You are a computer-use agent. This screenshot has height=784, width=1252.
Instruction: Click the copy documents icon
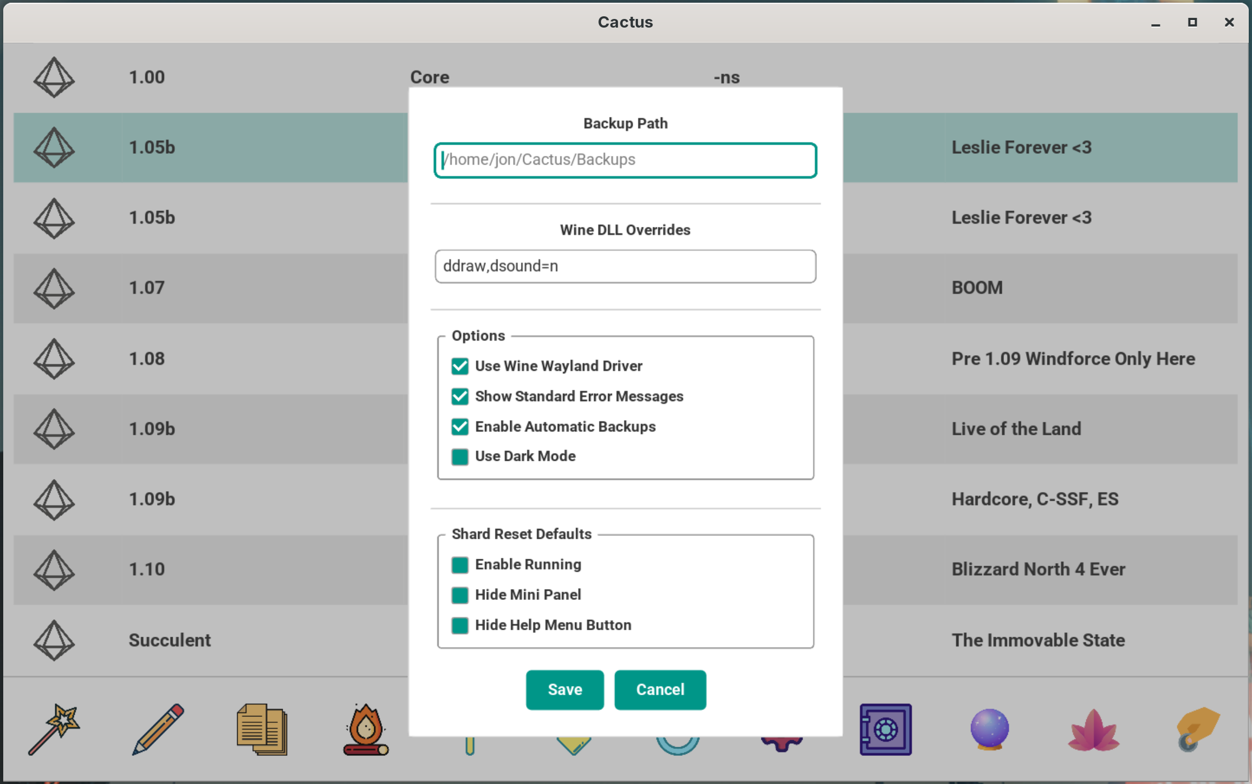tap(262, 729)
